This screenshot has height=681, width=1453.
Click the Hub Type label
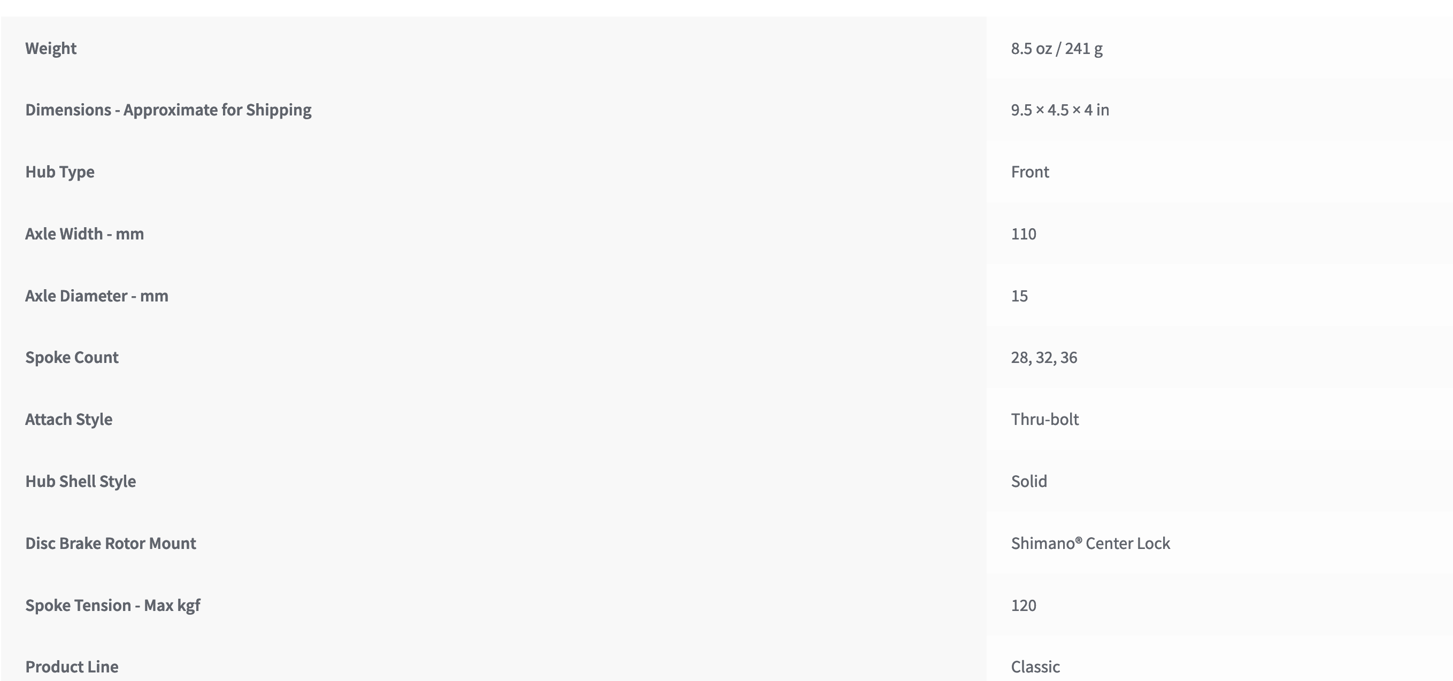[x=60, y=172]
